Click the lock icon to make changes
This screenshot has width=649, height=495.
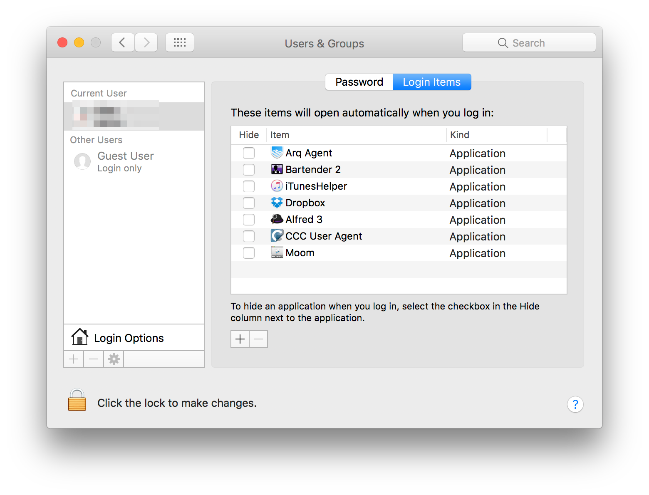coord(77,400)
